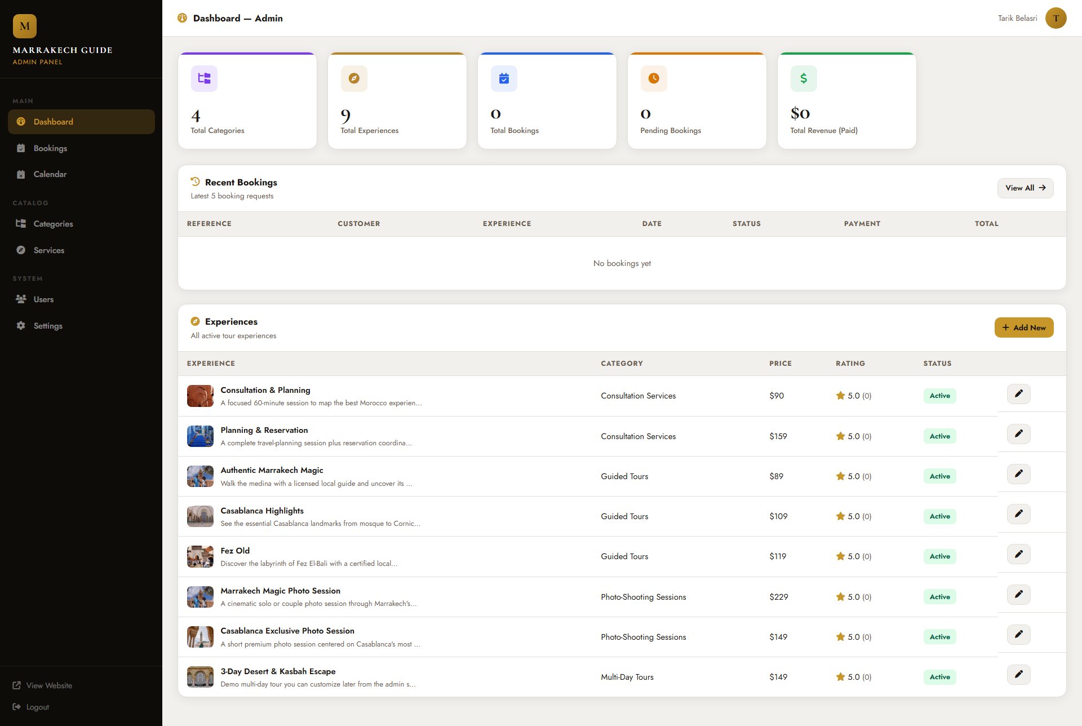Open Bookings in the sidebar
This screenshot has height=726, width=1082.
click(50, 148)
